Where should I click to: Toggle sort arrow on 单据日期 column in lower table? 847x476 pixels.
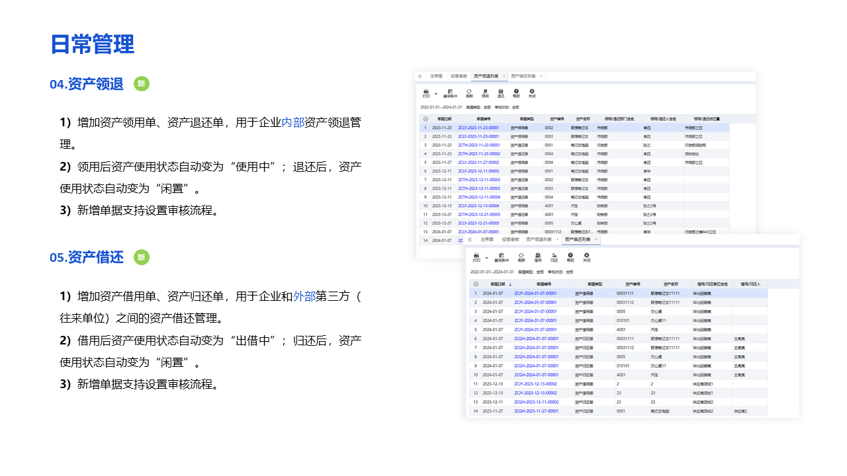pyautogui.click(x=510, y=284)
